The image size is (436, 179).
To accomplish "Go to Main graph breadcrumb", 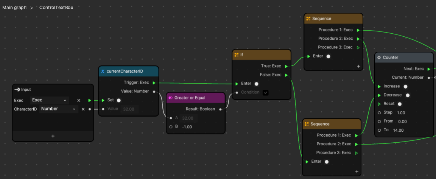I will 14,8.
